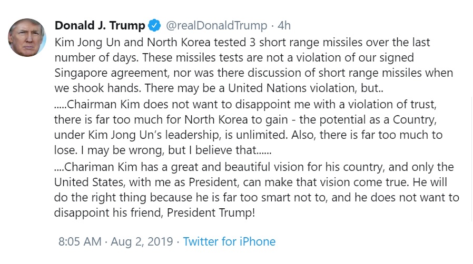Image resolution: width=473 pixels, height=264 pixels.
Task: Click the text 'I may be wrong'
Action: tap(122, 150)
